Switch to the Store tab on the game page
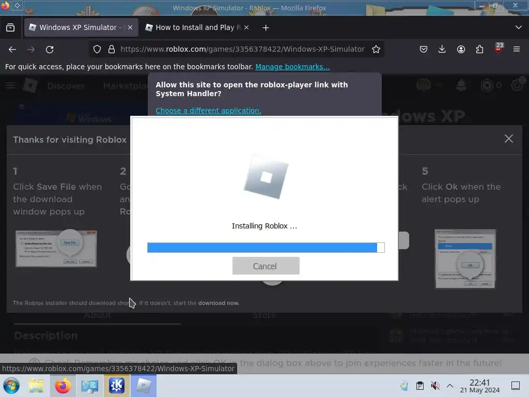 pos(264,315)
